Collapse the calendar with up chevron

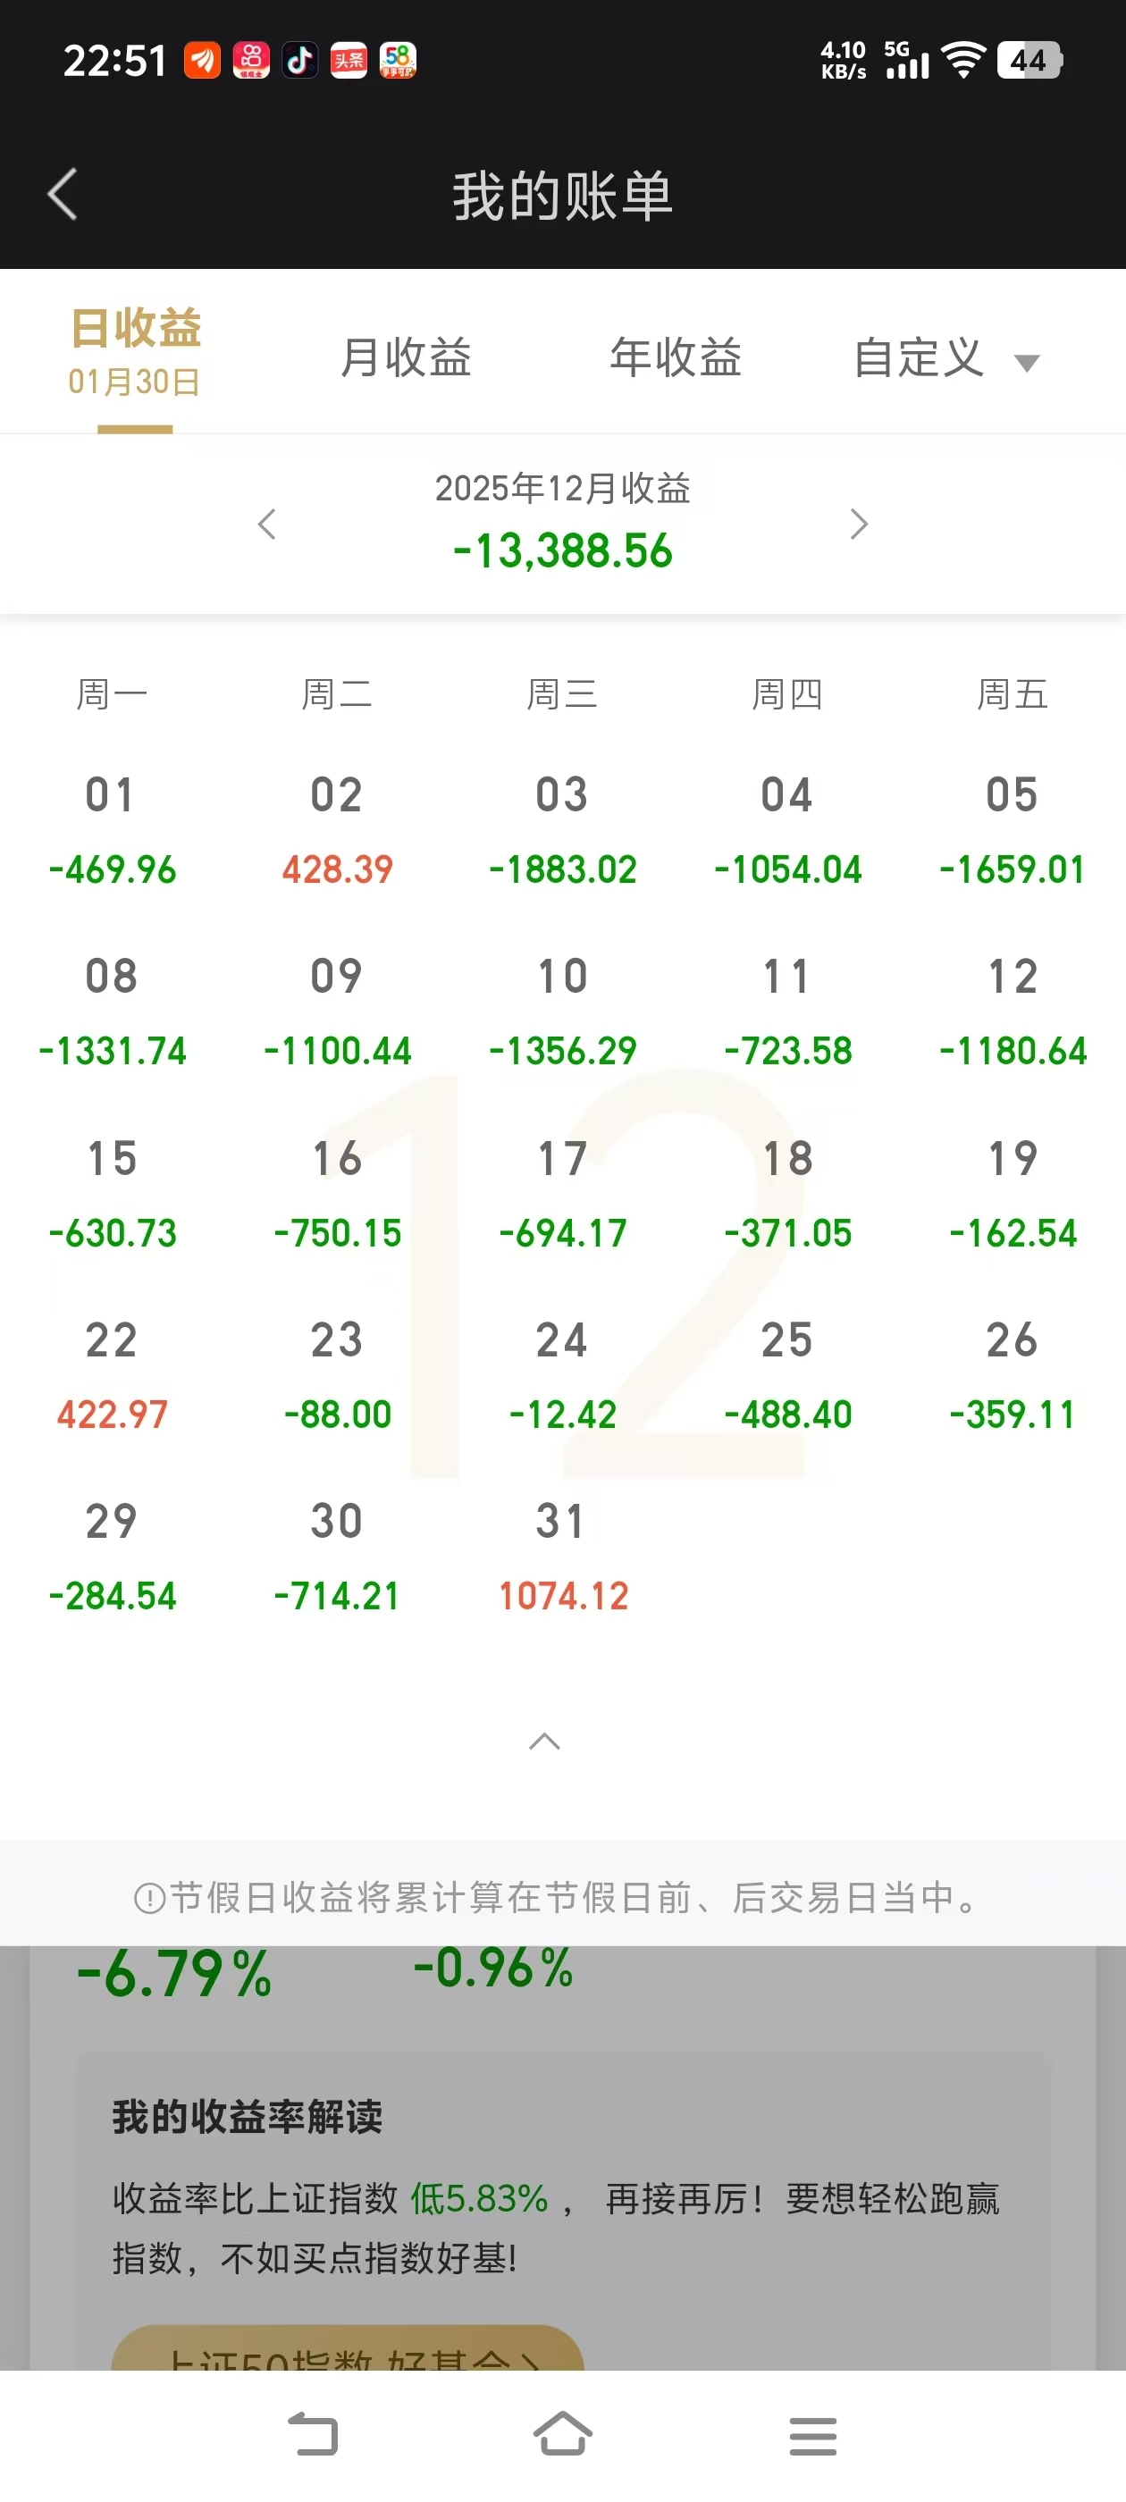[x=544, y=1742]
